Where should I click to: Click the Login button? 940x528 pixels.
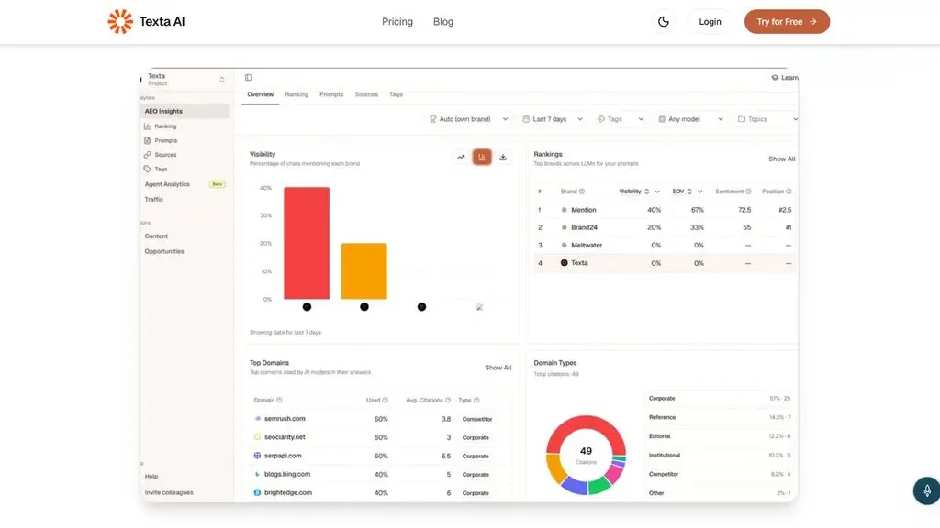[x=710, y=22]
